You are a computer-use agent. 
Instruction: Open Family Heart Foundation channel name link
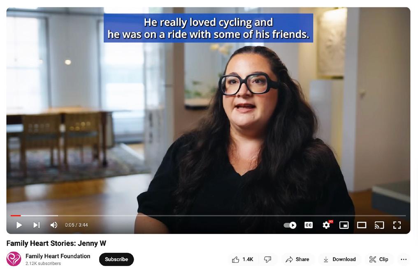58,256
